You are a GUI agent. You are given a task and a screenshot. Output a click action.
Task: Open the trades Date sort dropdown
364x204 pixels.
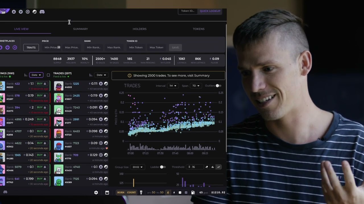tap(101, 75)
